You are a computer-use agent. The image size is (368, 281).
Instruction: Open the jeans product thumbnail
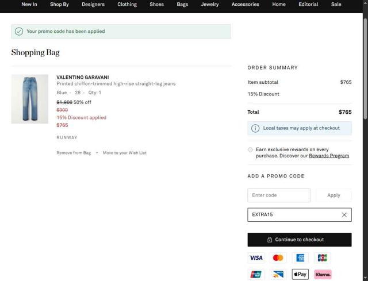pos(29,99)
